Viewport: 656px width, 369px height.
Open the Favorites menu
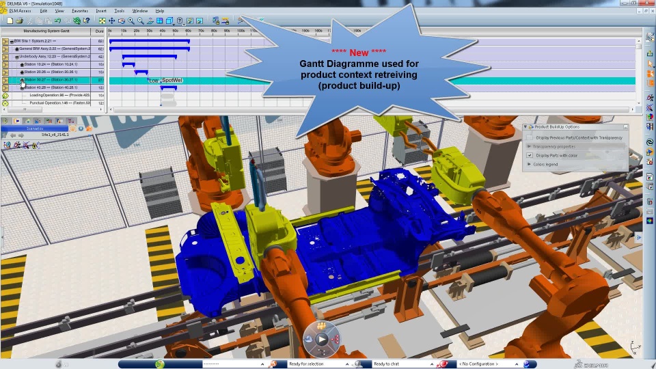(80, 11)
